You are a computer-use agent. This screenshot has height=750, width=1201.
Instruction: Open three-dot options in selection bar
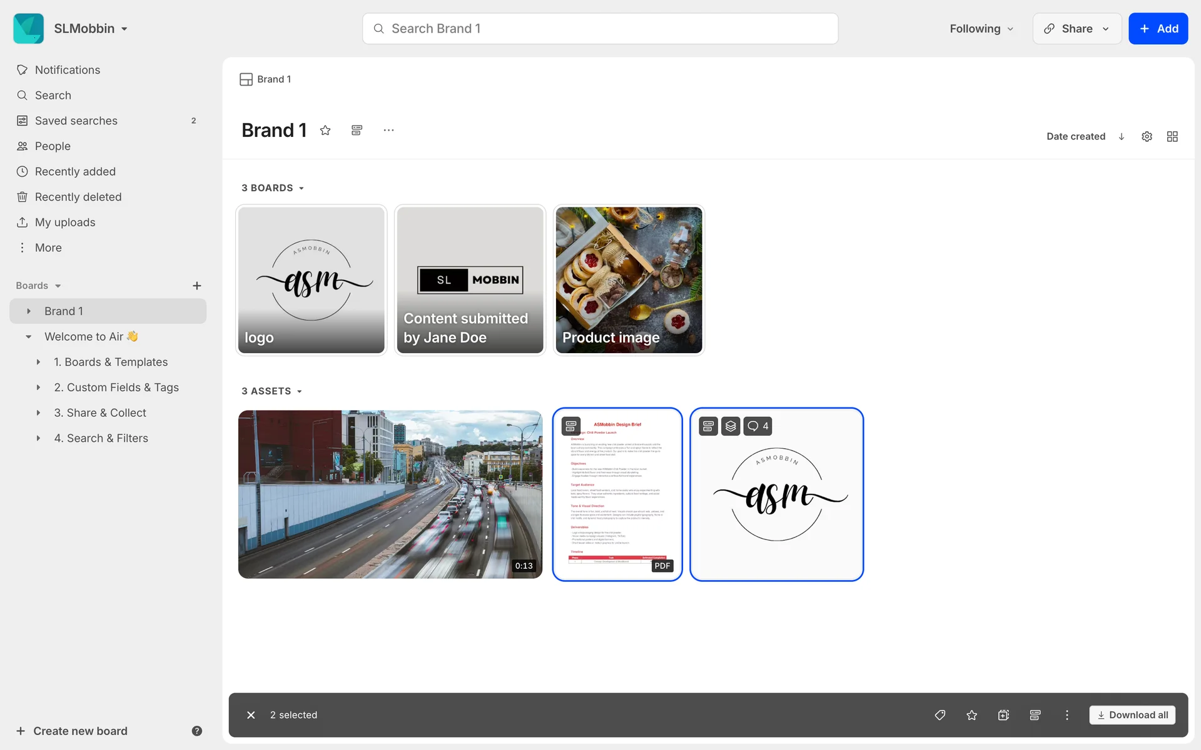tap(1067, 715)
